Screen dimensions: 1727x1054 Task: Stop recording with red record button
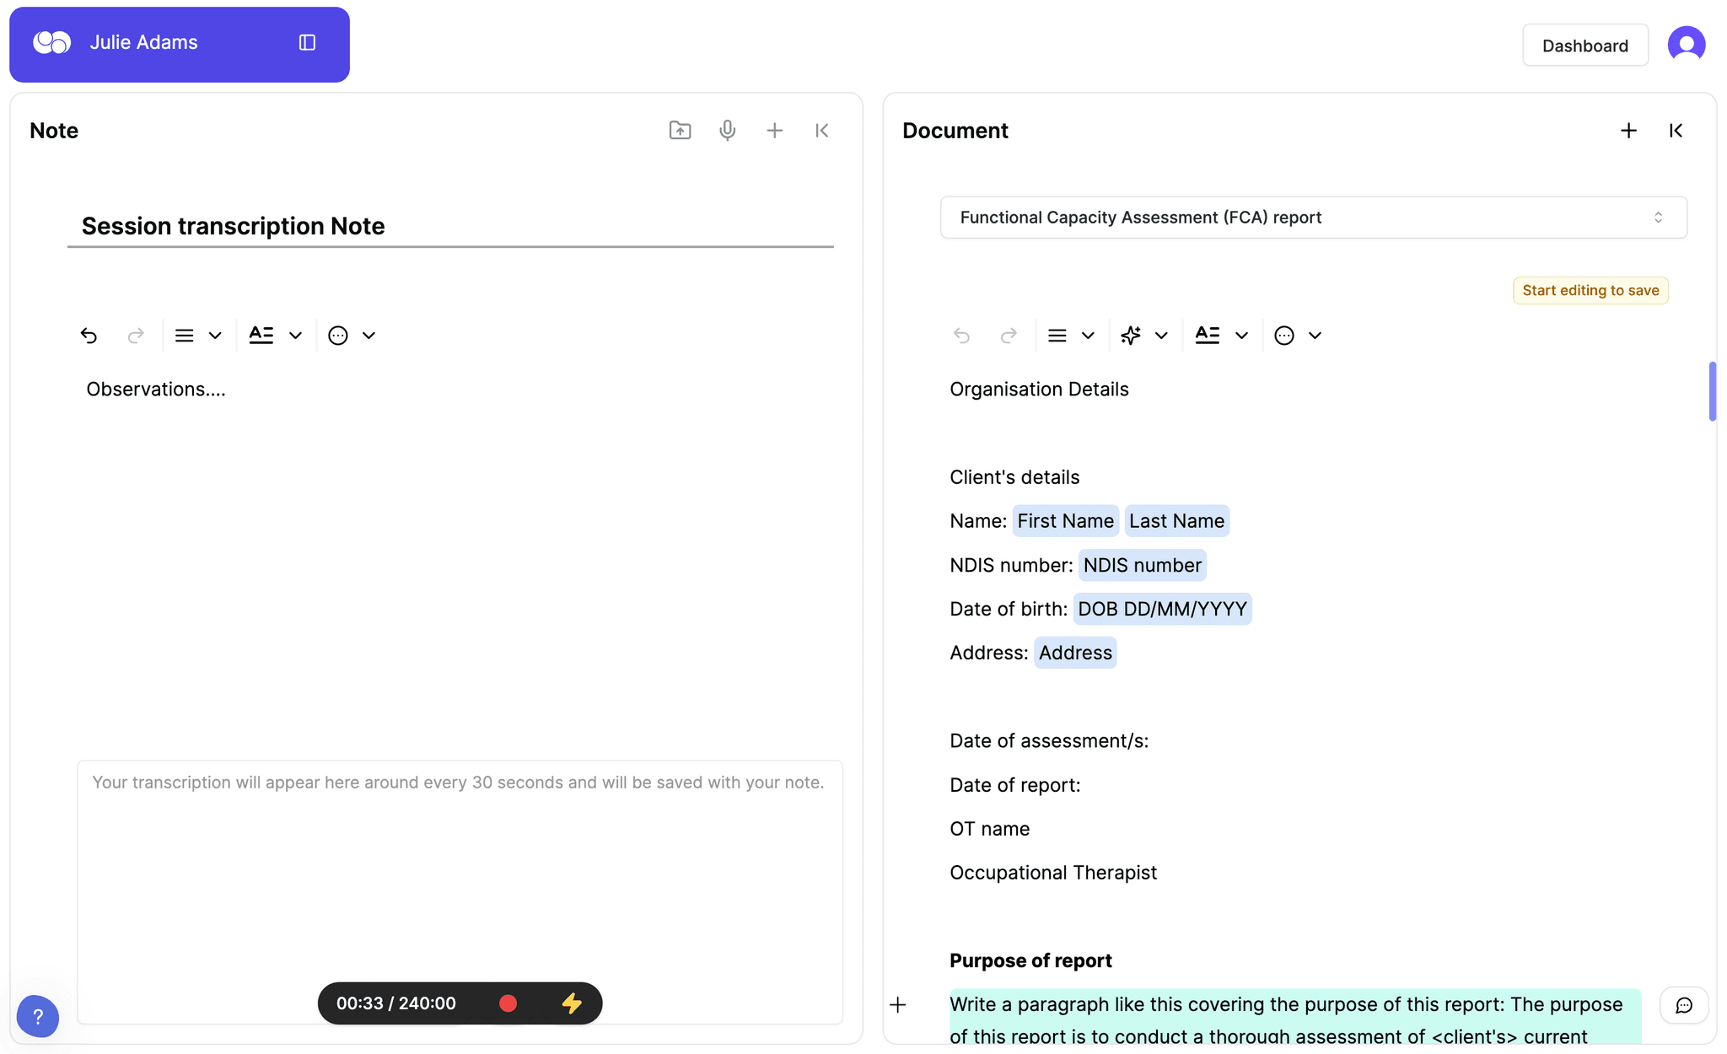tap(508, 1003)
